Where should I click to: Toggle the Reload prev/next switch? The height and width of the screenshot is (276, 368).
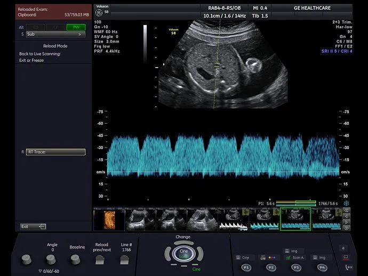point(100,260)
